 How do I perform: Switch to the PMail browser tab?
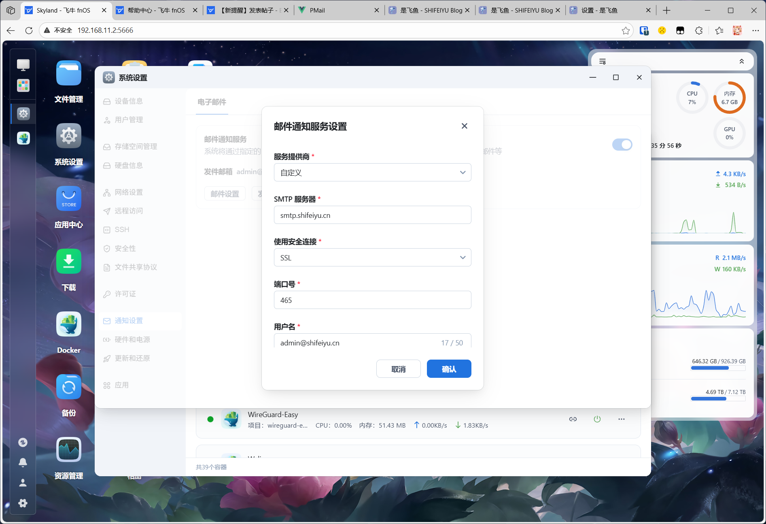[340, 11]
